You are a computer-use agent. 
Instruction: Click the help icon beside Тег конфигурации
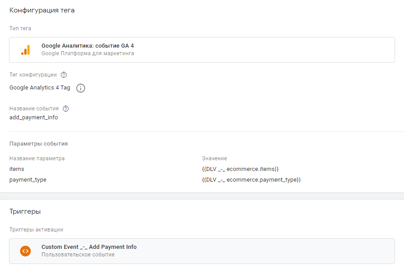pos(64,75)
